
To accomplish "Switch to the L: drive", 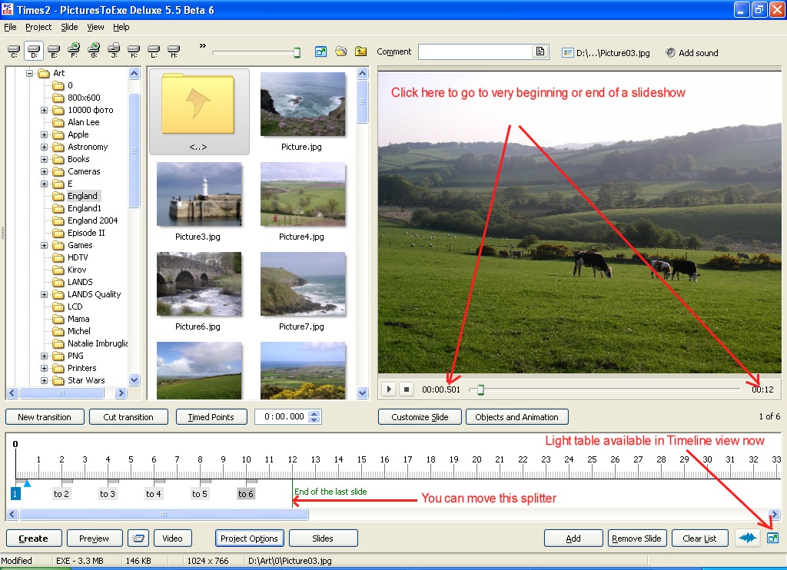I will pyautogui.click(x=154, y=51).
